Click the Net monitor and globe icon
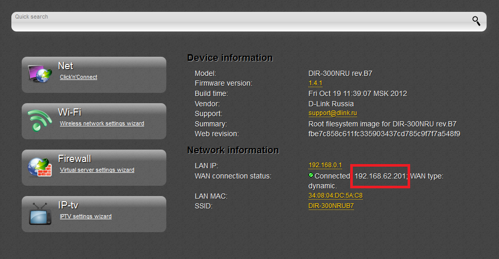 point(40,74)
